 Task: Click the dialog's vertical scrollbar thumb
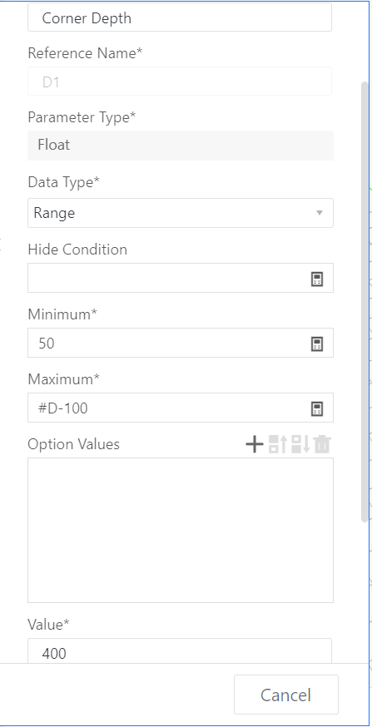pyautogui.click(x=365, y=302)
